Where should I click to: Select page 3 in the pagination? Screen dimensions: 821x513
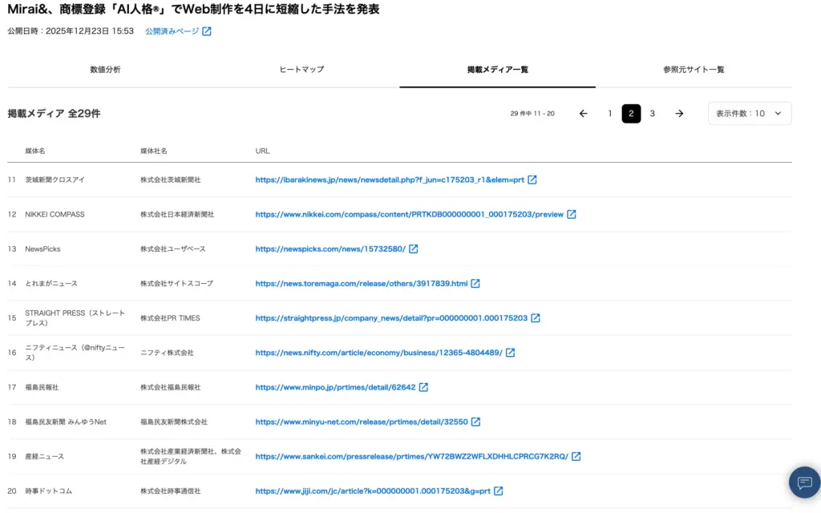click(652, 113)
